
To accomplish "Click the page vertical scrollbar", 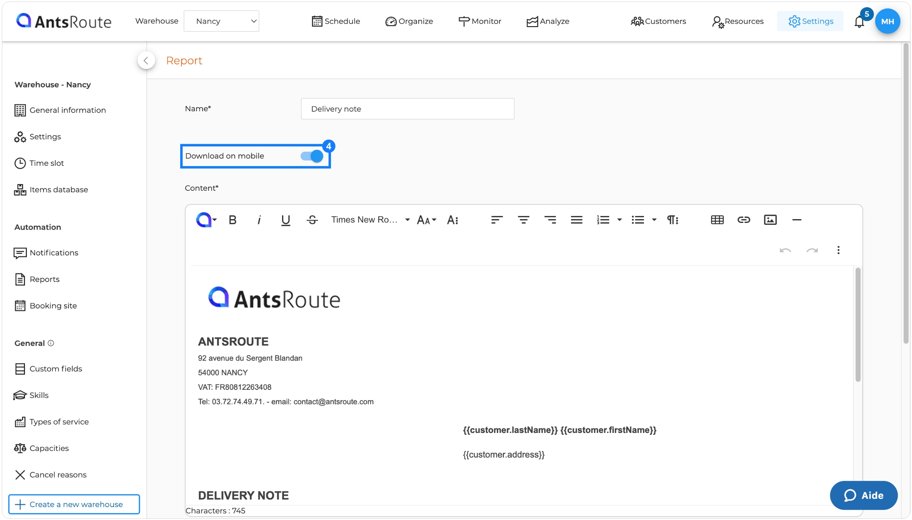I will [x=906, y=193].
